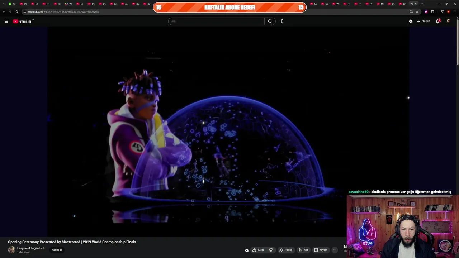Share the video via Paylaş
459x258 pixels.
pyautogui.click(x=286, y=250)
